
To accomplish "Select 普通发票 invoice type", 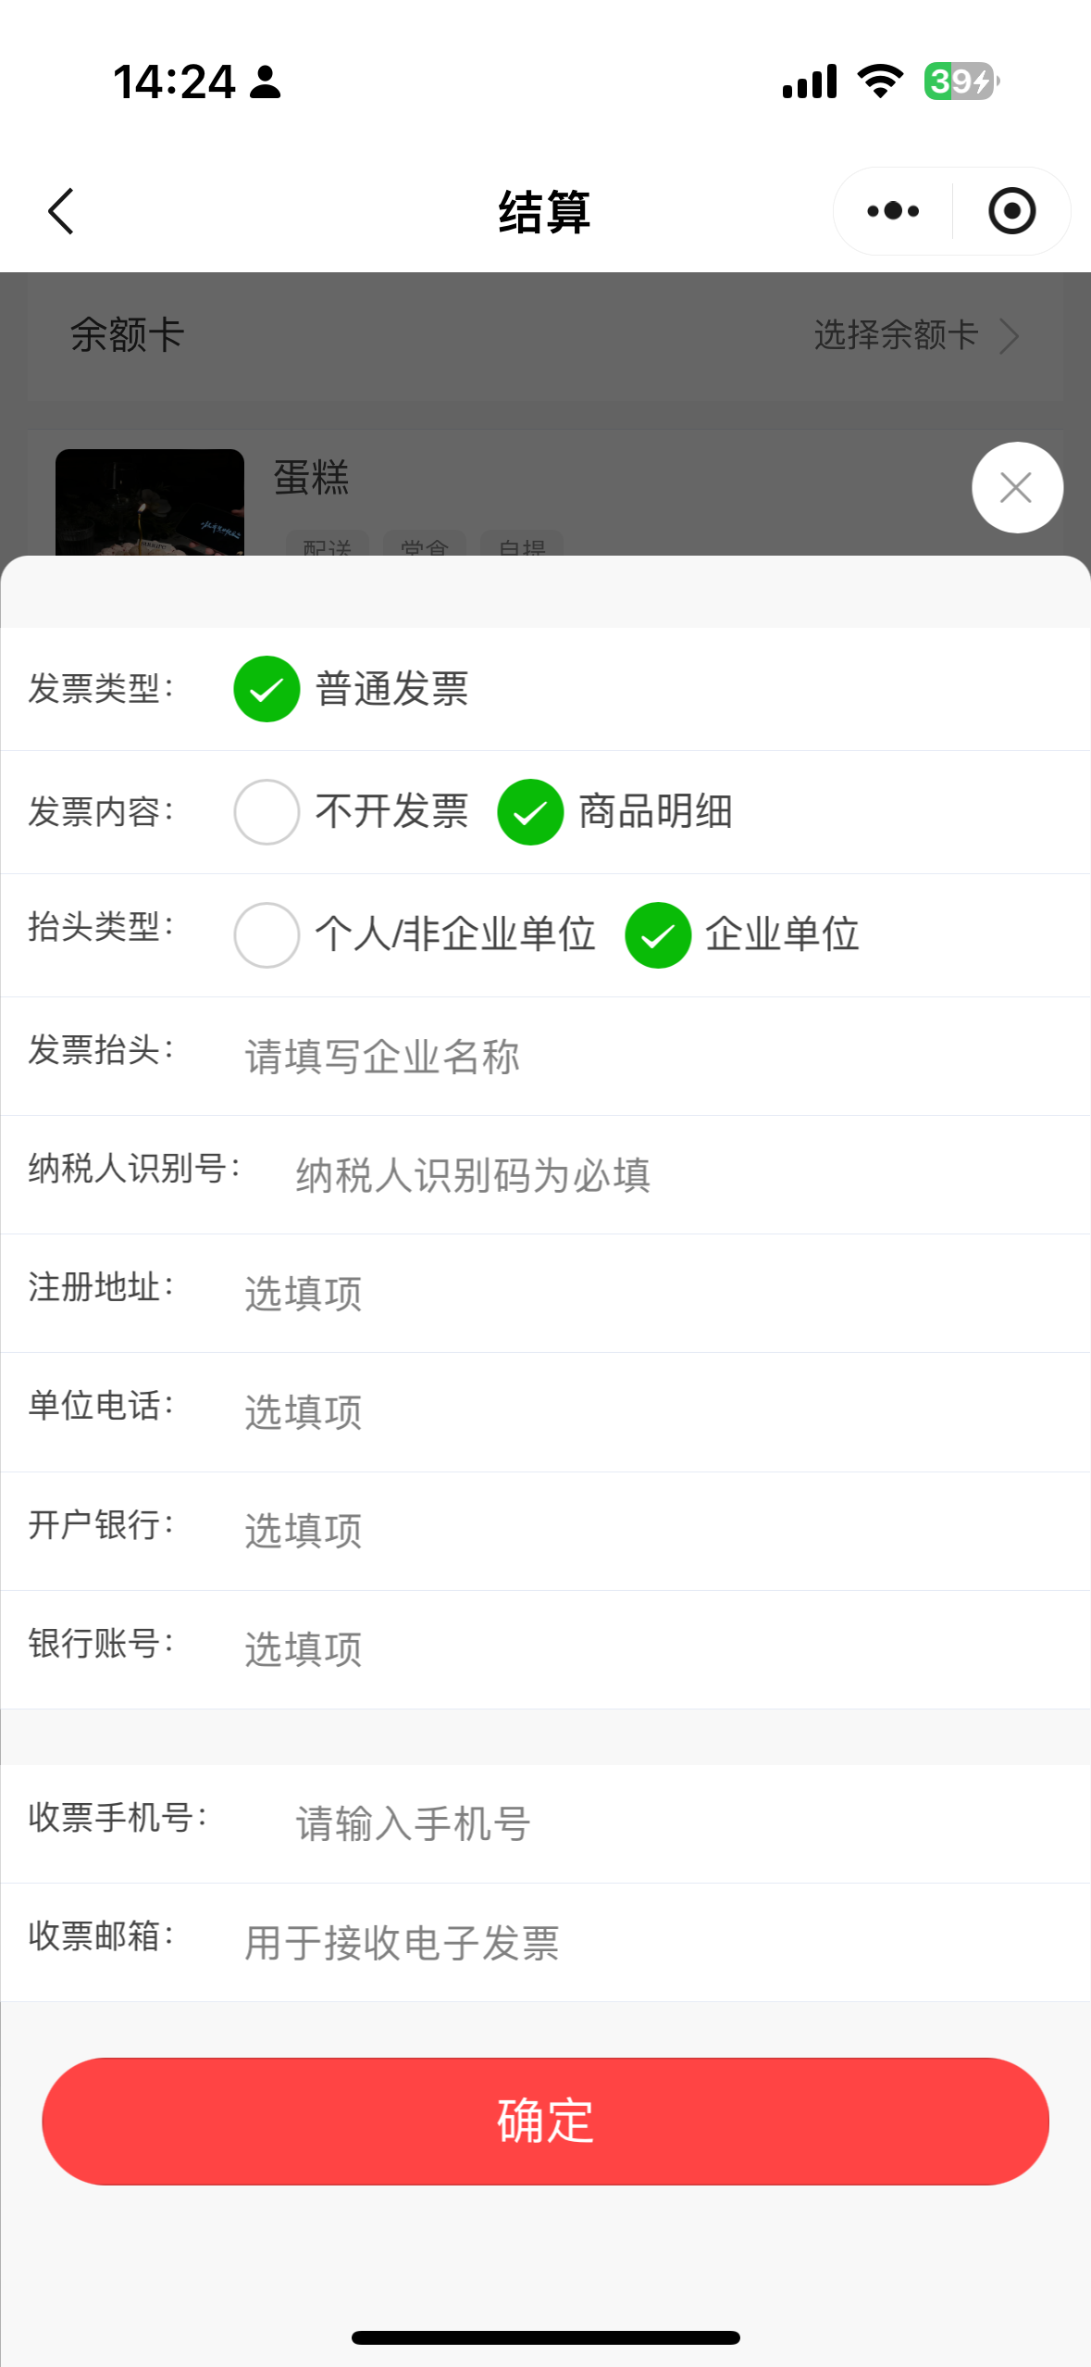I will (x=267, y=689).
